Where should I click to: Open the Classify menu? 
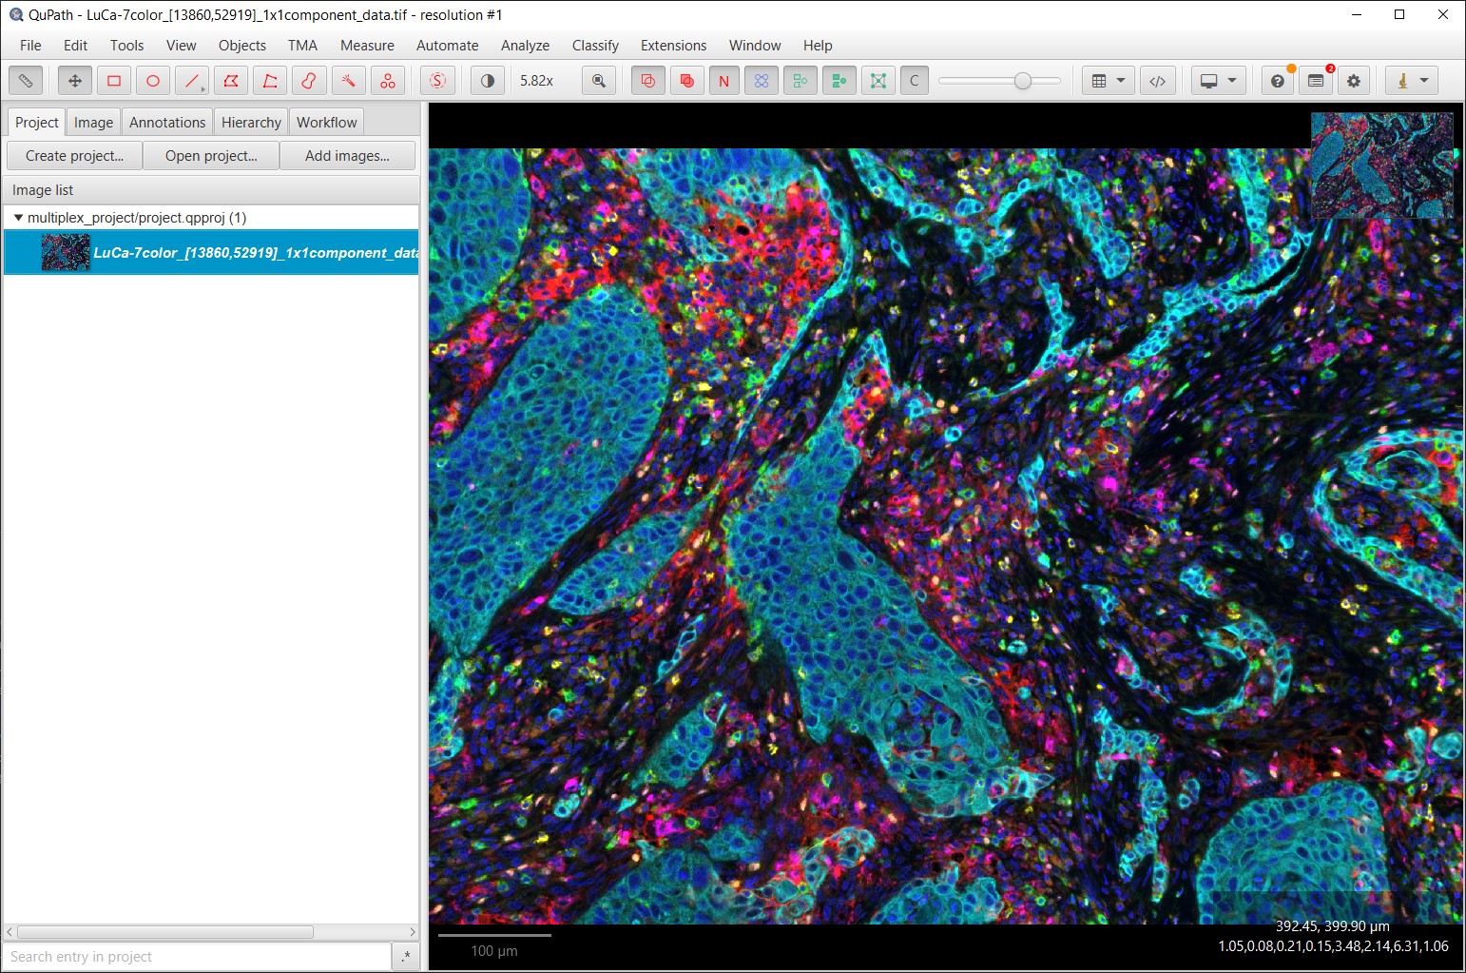pos(595,45)
